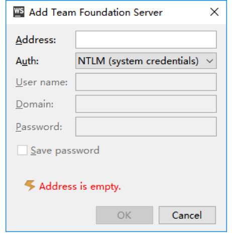Click the Password label

click(x=39, y=127)
